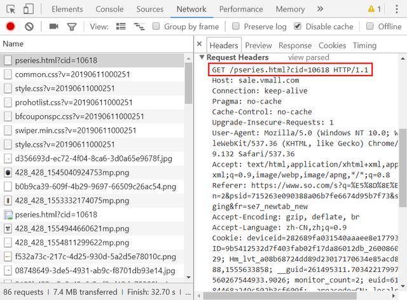Activate the inspect element picker icon
The height and width of the screenshot is (300, 407).
point(11,10)
